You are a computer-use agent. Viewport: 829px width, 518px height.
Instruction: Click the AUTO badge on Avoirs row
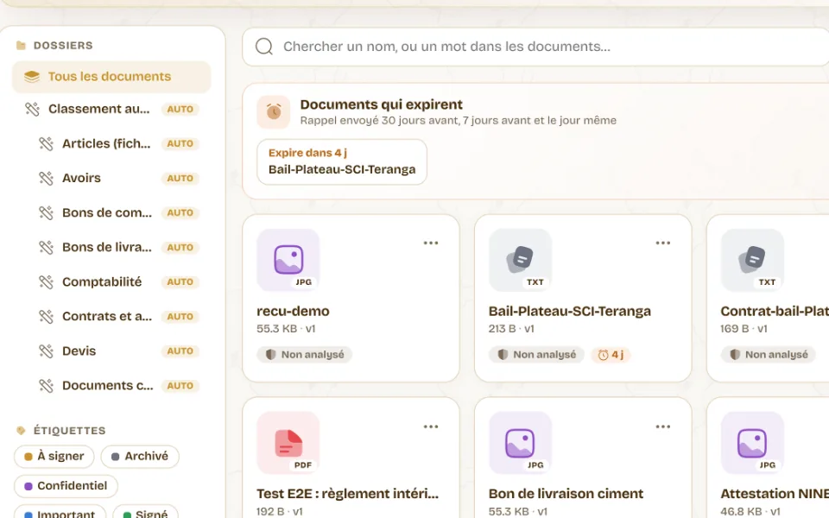(x=180, y=178)
